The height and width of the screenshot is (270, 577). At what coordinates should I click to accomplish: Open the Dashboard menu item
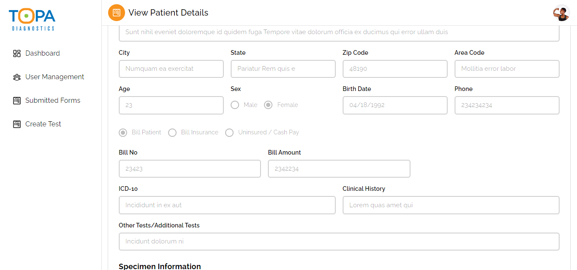43,53
